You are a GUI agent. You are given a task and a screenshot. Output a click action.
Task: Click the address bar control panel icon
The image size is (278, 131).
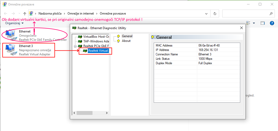[x=31, y=14]
